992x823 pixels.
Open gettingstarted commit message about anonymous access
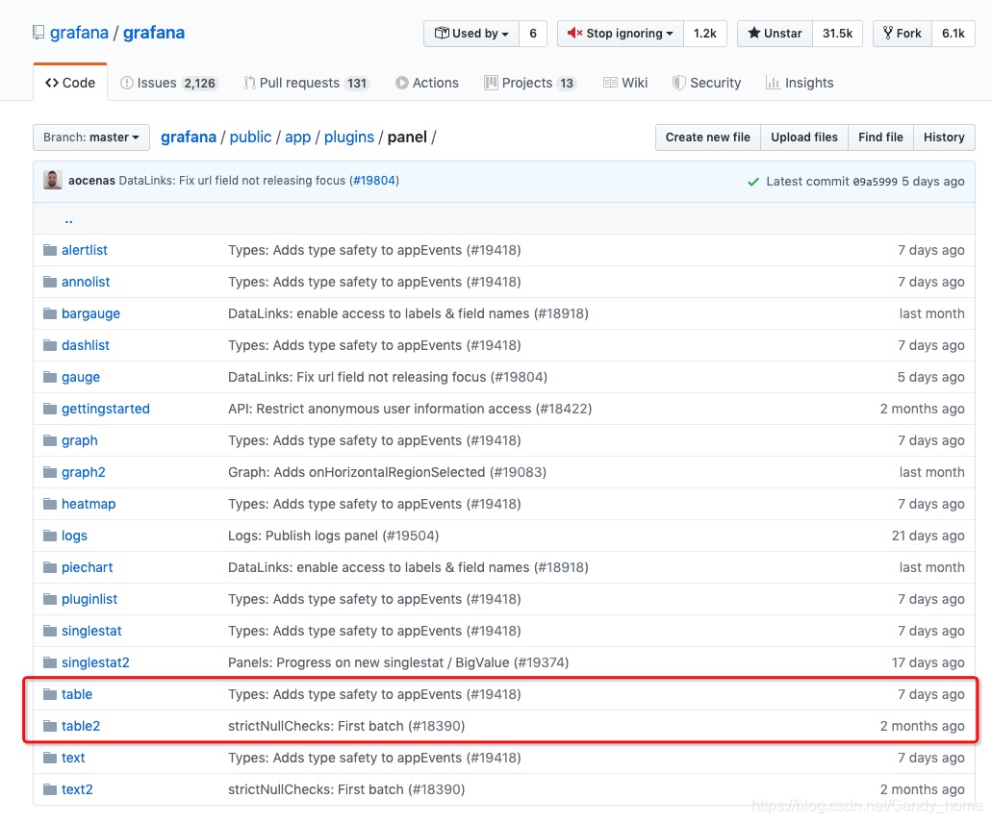click(410, 409)
